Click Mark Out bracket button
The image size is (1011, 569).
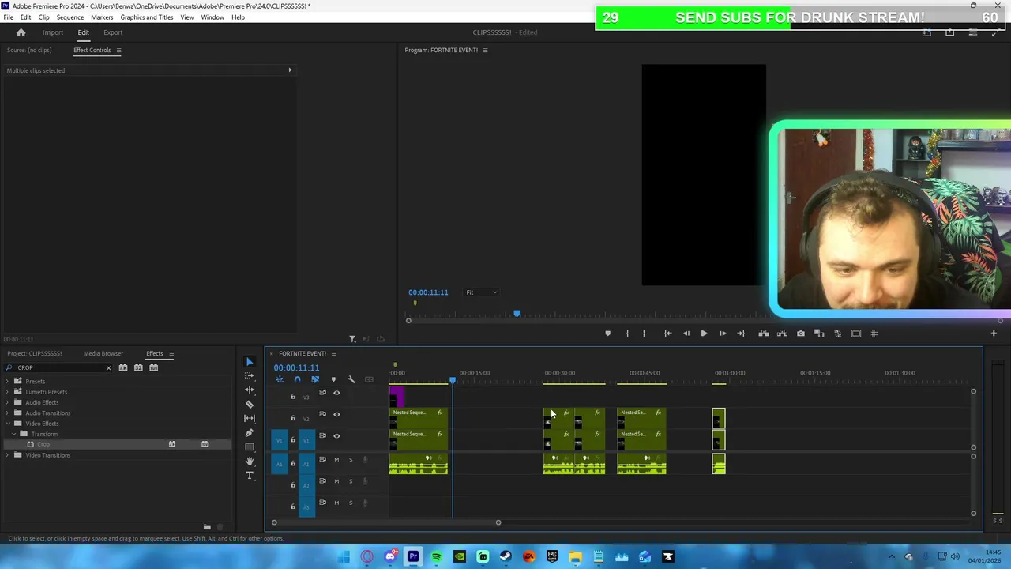pos(644,333)
